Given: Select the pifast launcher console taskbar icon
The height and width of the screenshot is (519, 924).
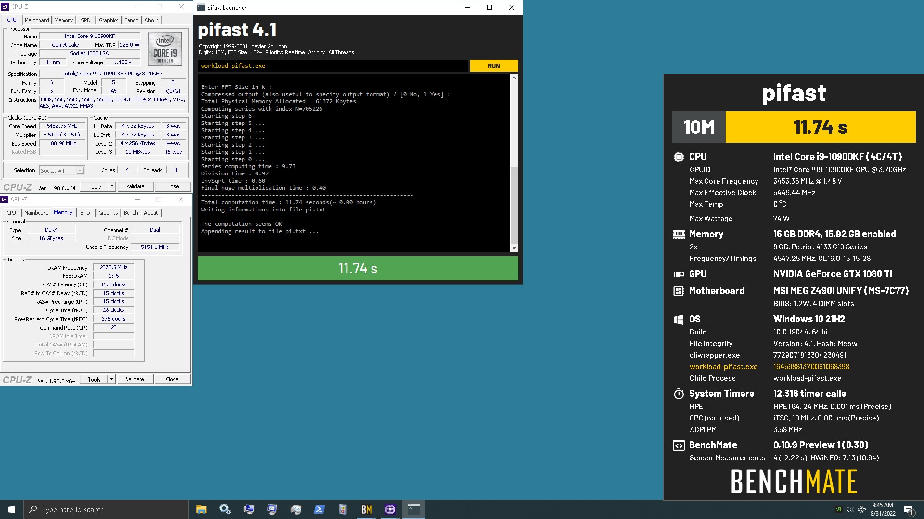Looking at the screenshot, I should (x=414, y=509).
